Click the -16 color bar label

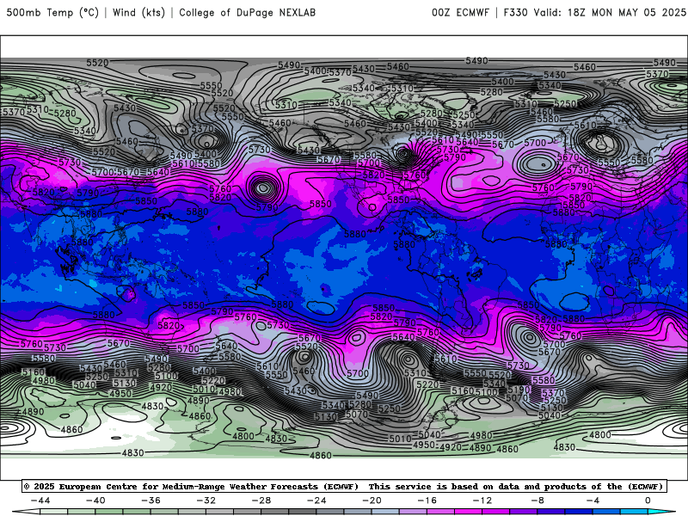coord(427,501)
